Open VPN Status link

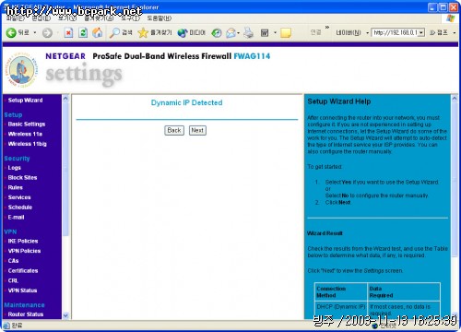(x=22, y=290)
